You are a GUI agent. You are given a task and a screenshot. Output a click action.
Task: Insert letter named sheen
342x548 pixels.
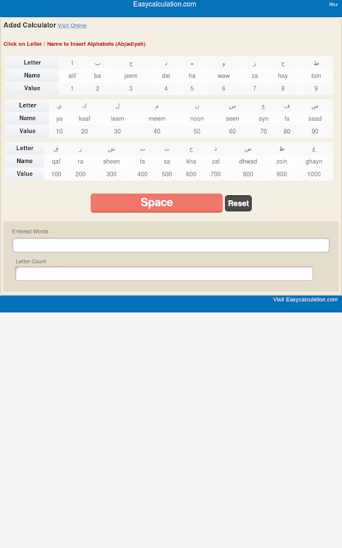click(111, 162)
